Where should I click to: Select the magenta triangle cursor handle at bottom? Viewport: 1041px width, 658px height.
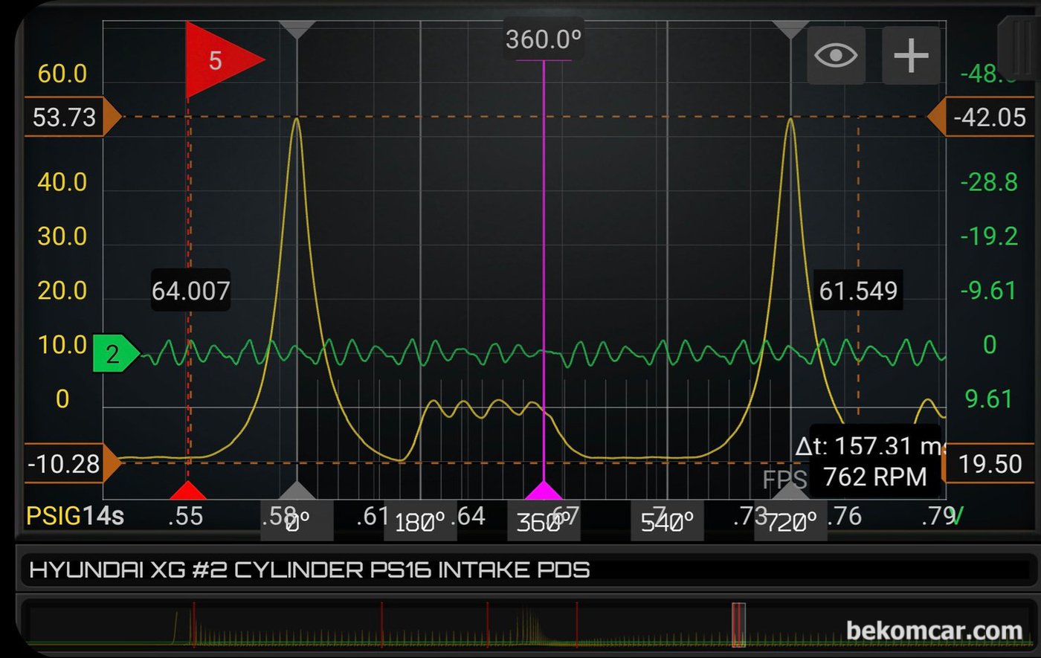tap(544, 490)
